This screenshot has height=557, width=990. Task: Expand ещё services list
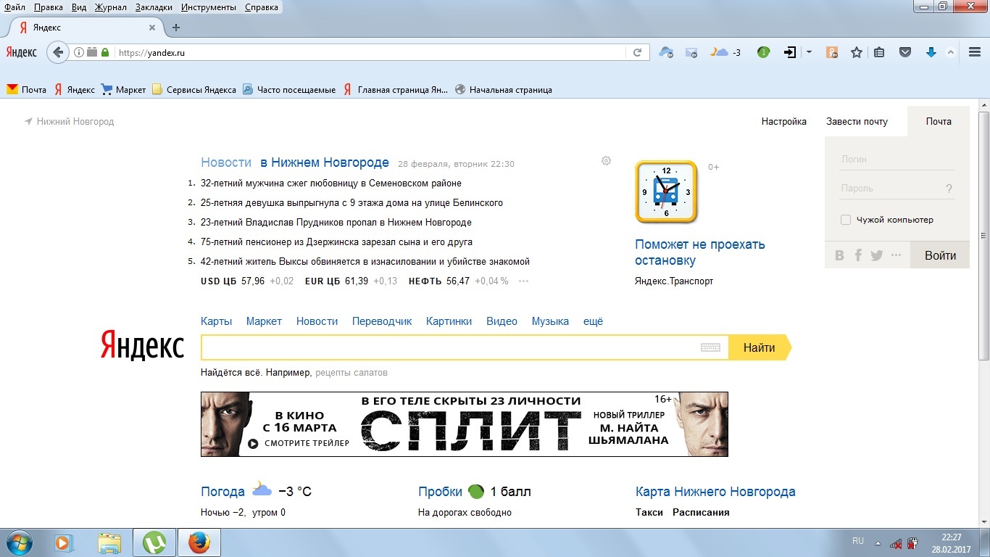click(593, 321)
